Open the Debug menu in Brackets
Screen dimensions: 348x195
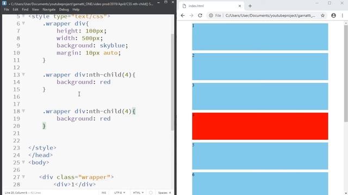[x=64, y=10]
